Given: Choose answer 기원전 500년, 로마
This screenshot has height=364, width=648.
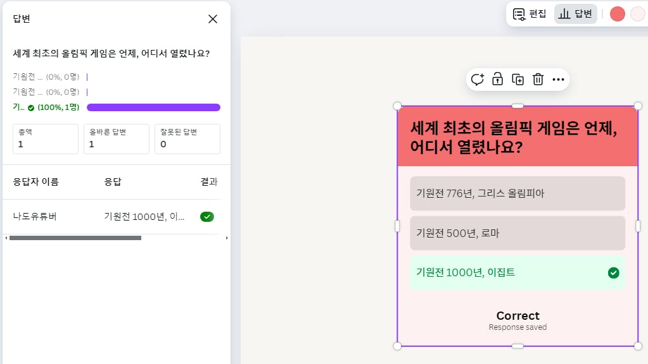Looking at the screenshot, I should point(517,233).
